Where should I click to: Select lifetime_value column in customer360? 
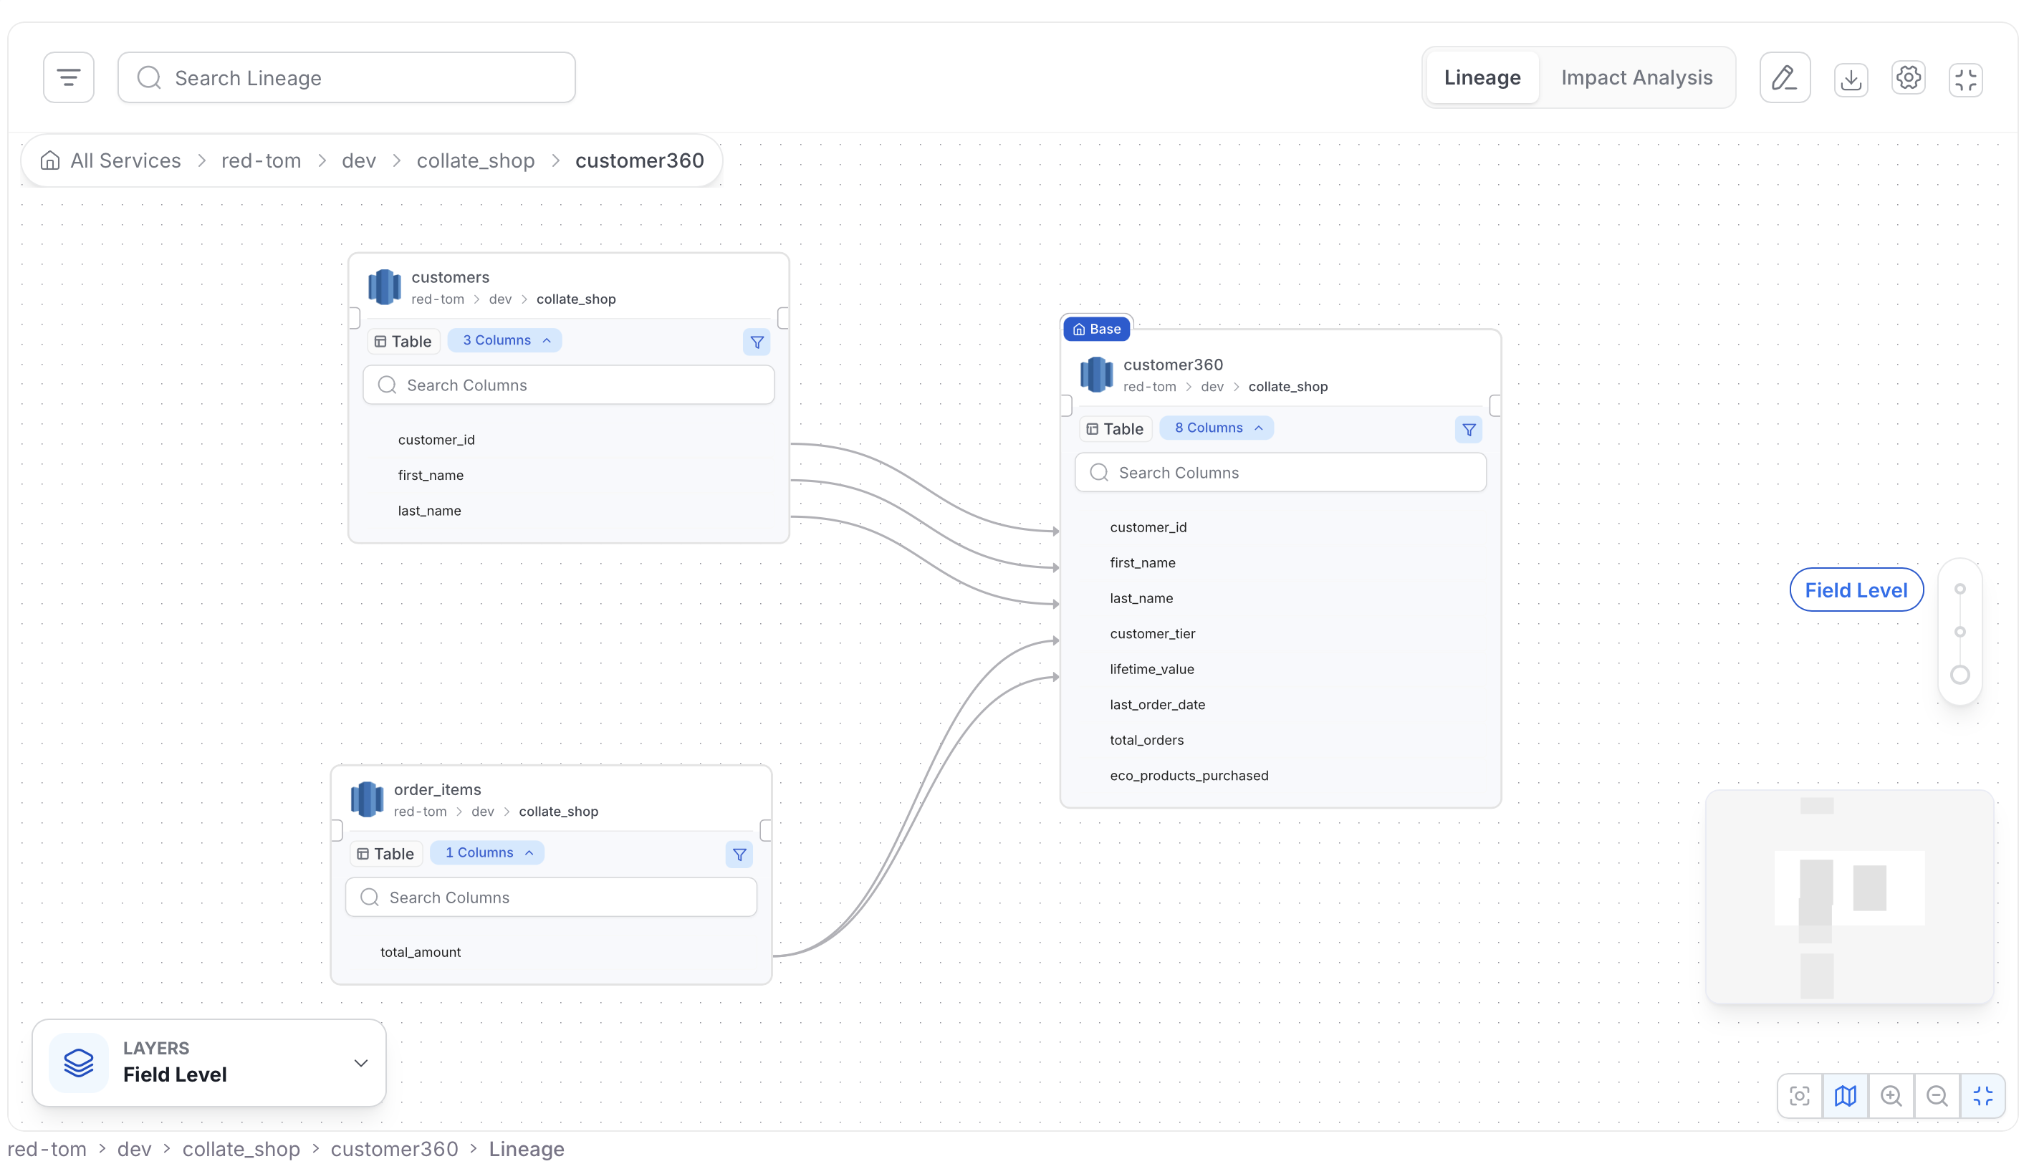[x=1151, y=670]
